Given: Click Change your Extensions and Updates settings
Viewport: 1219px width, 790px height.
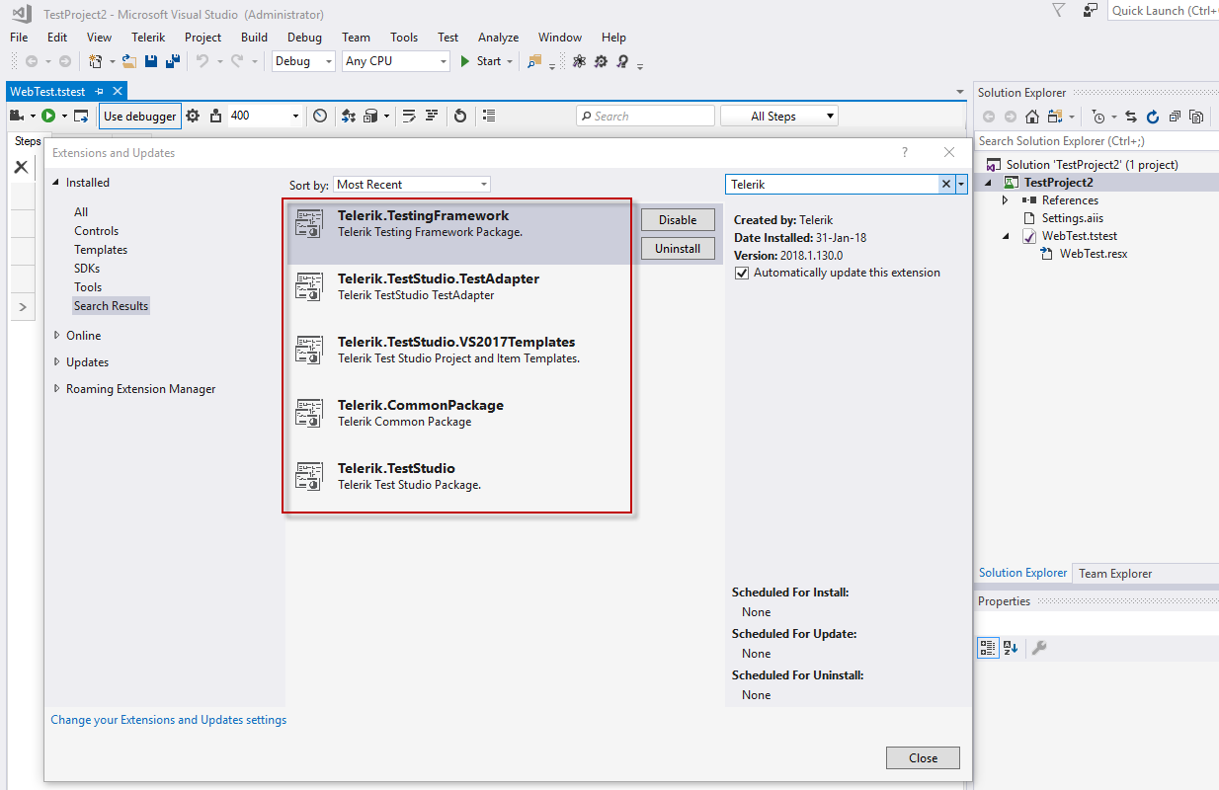Looking at the screenshot, I should pos(169,720).
